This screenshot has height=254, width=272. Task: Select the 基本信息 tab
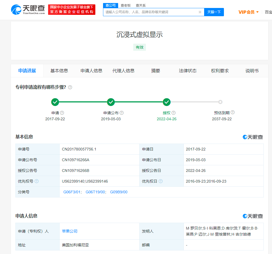coord(59,71)
